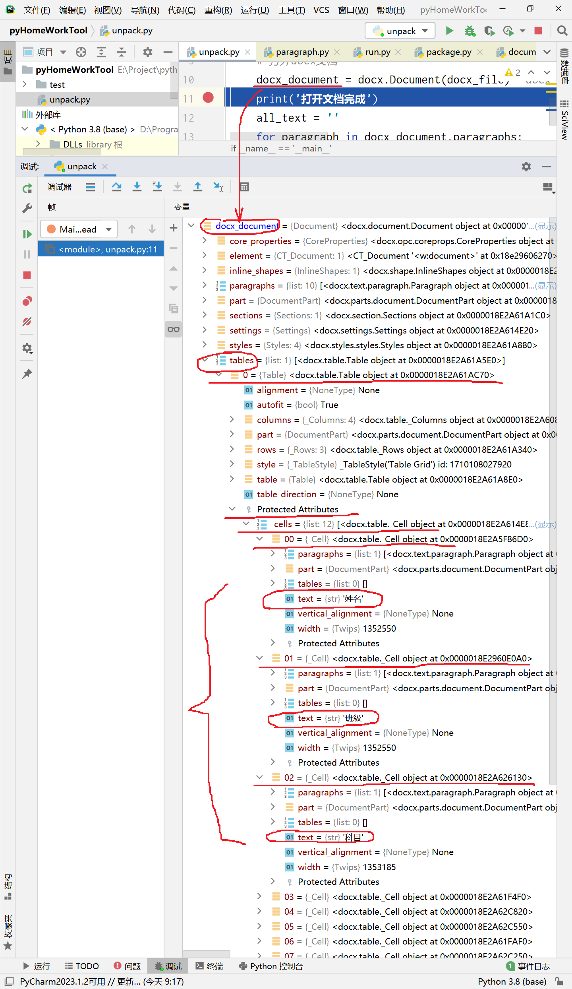Toggle mute breakpoints

tap(27, 322)
